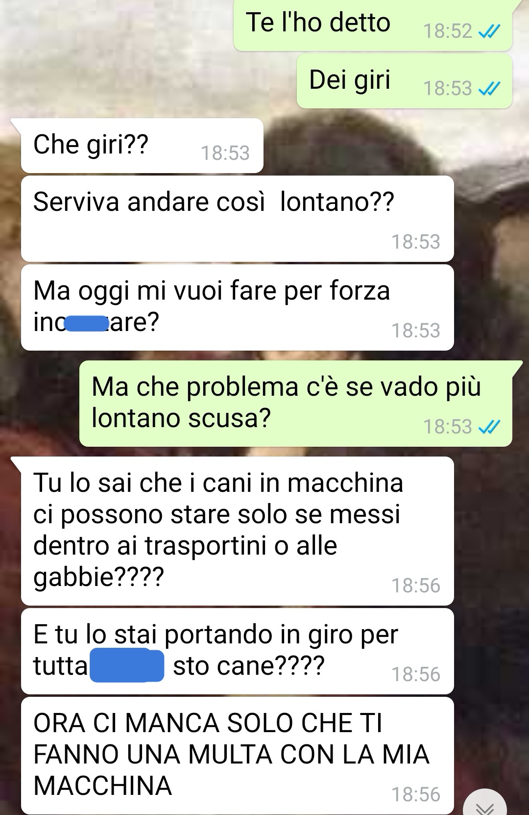Select message about 'cani in macchina'
This screenshot has height=815, width=529.
pos(238,531)
